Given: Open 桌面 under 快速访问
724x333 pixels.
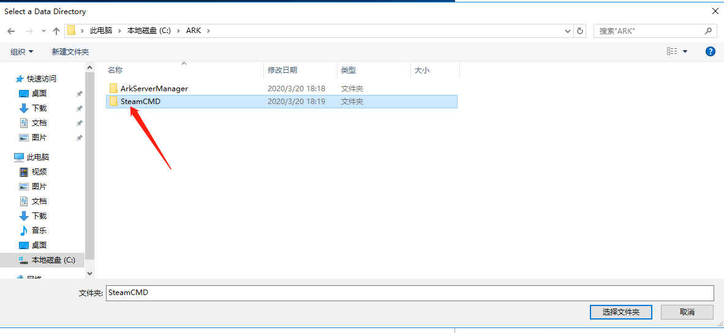Looking at the screenshot, I should click(x=39, y=94).
